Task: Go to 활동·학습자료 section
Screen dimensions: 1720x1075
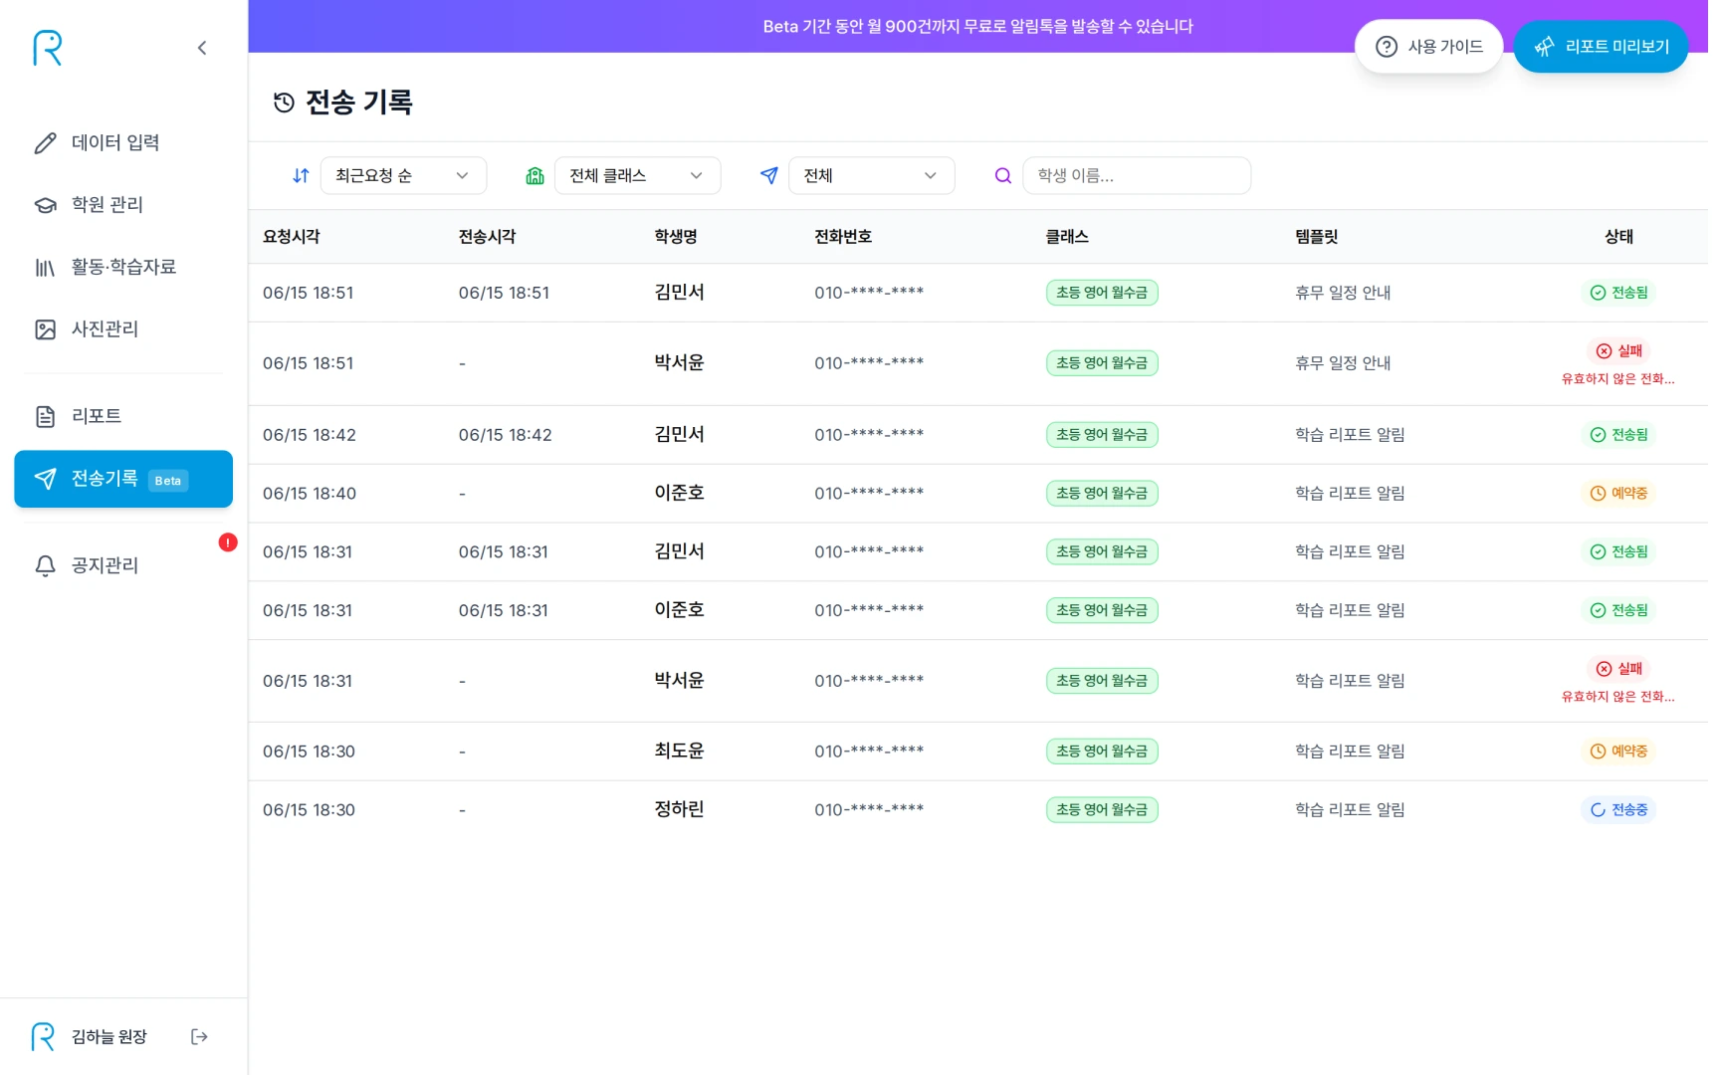Action: (123, 267)
